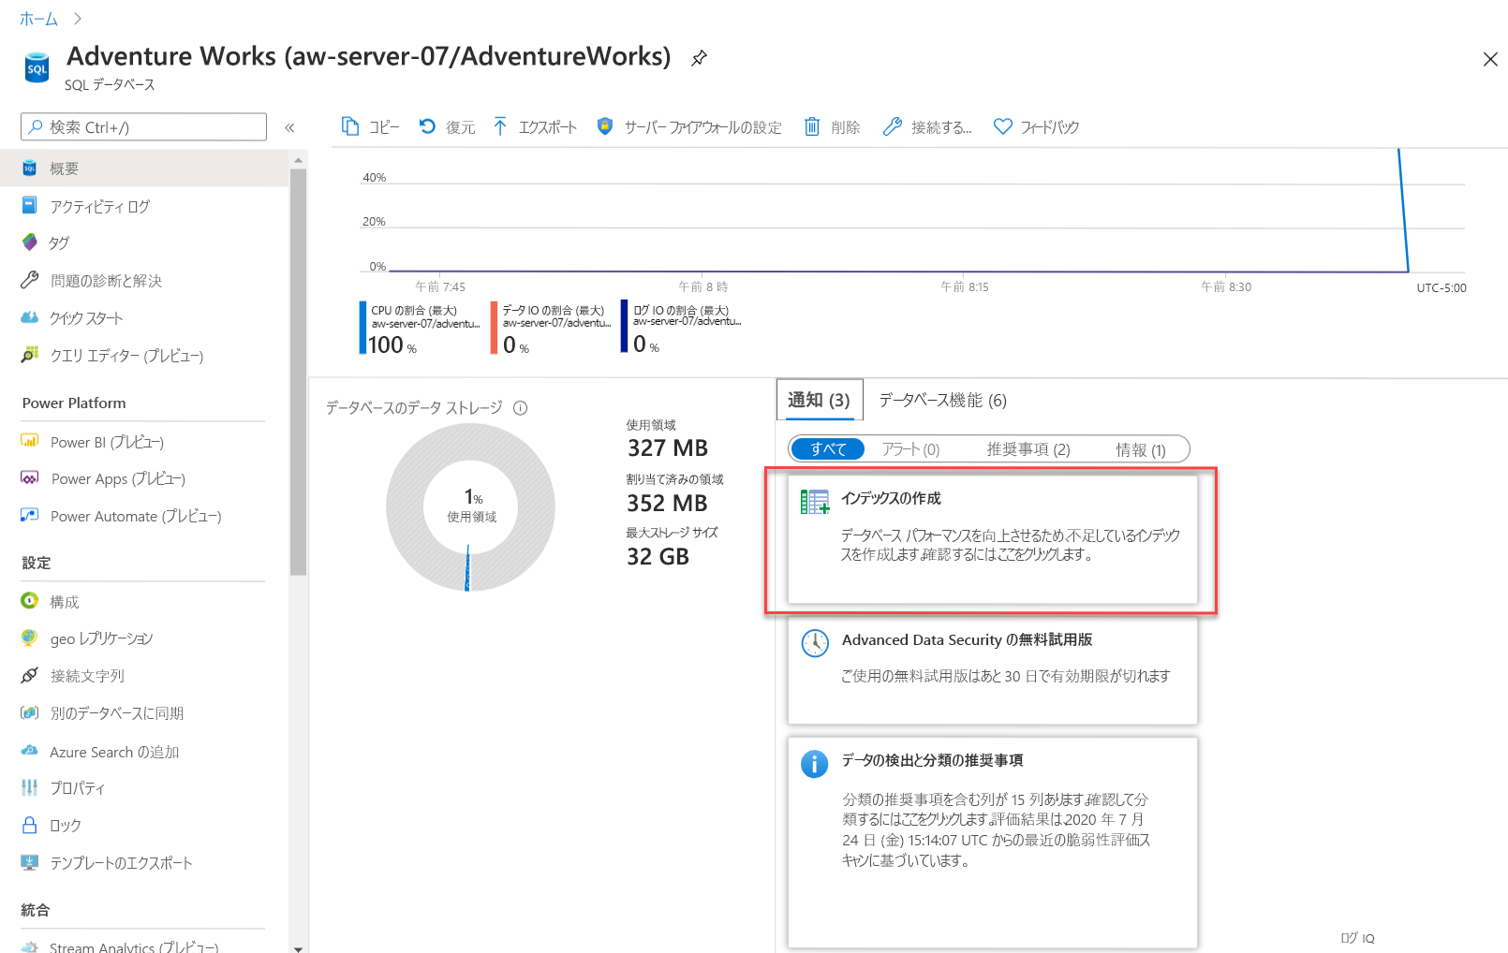Pin Adventure Works blade with the pin icon

(699, 58)
